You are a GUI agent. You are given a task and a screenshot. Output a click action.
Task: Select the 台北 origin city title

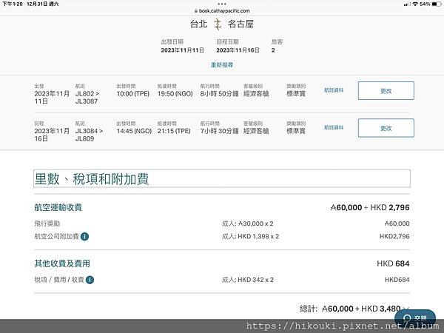(x=199, y=24)
